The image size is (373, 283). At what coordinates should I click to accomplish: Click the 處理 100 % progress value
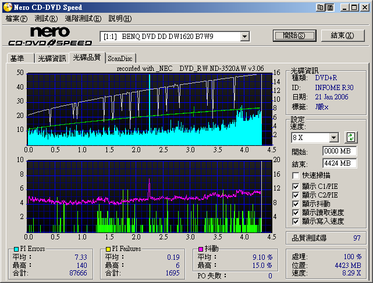pos(353,257)
